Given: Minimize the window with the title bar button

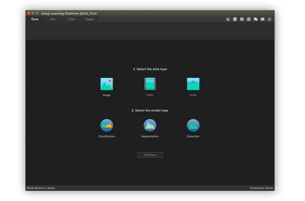Looking at the screenshot, I should tap(33, 14).
